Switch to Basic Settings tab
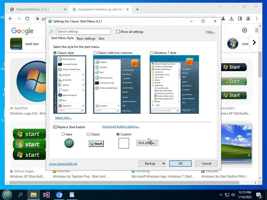The image size is (267, 200). pyautogui.click(x=86, y=39)
